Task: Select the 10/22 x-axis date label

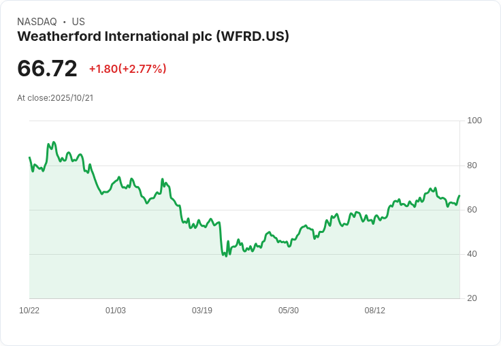Action: pos(29,311)
